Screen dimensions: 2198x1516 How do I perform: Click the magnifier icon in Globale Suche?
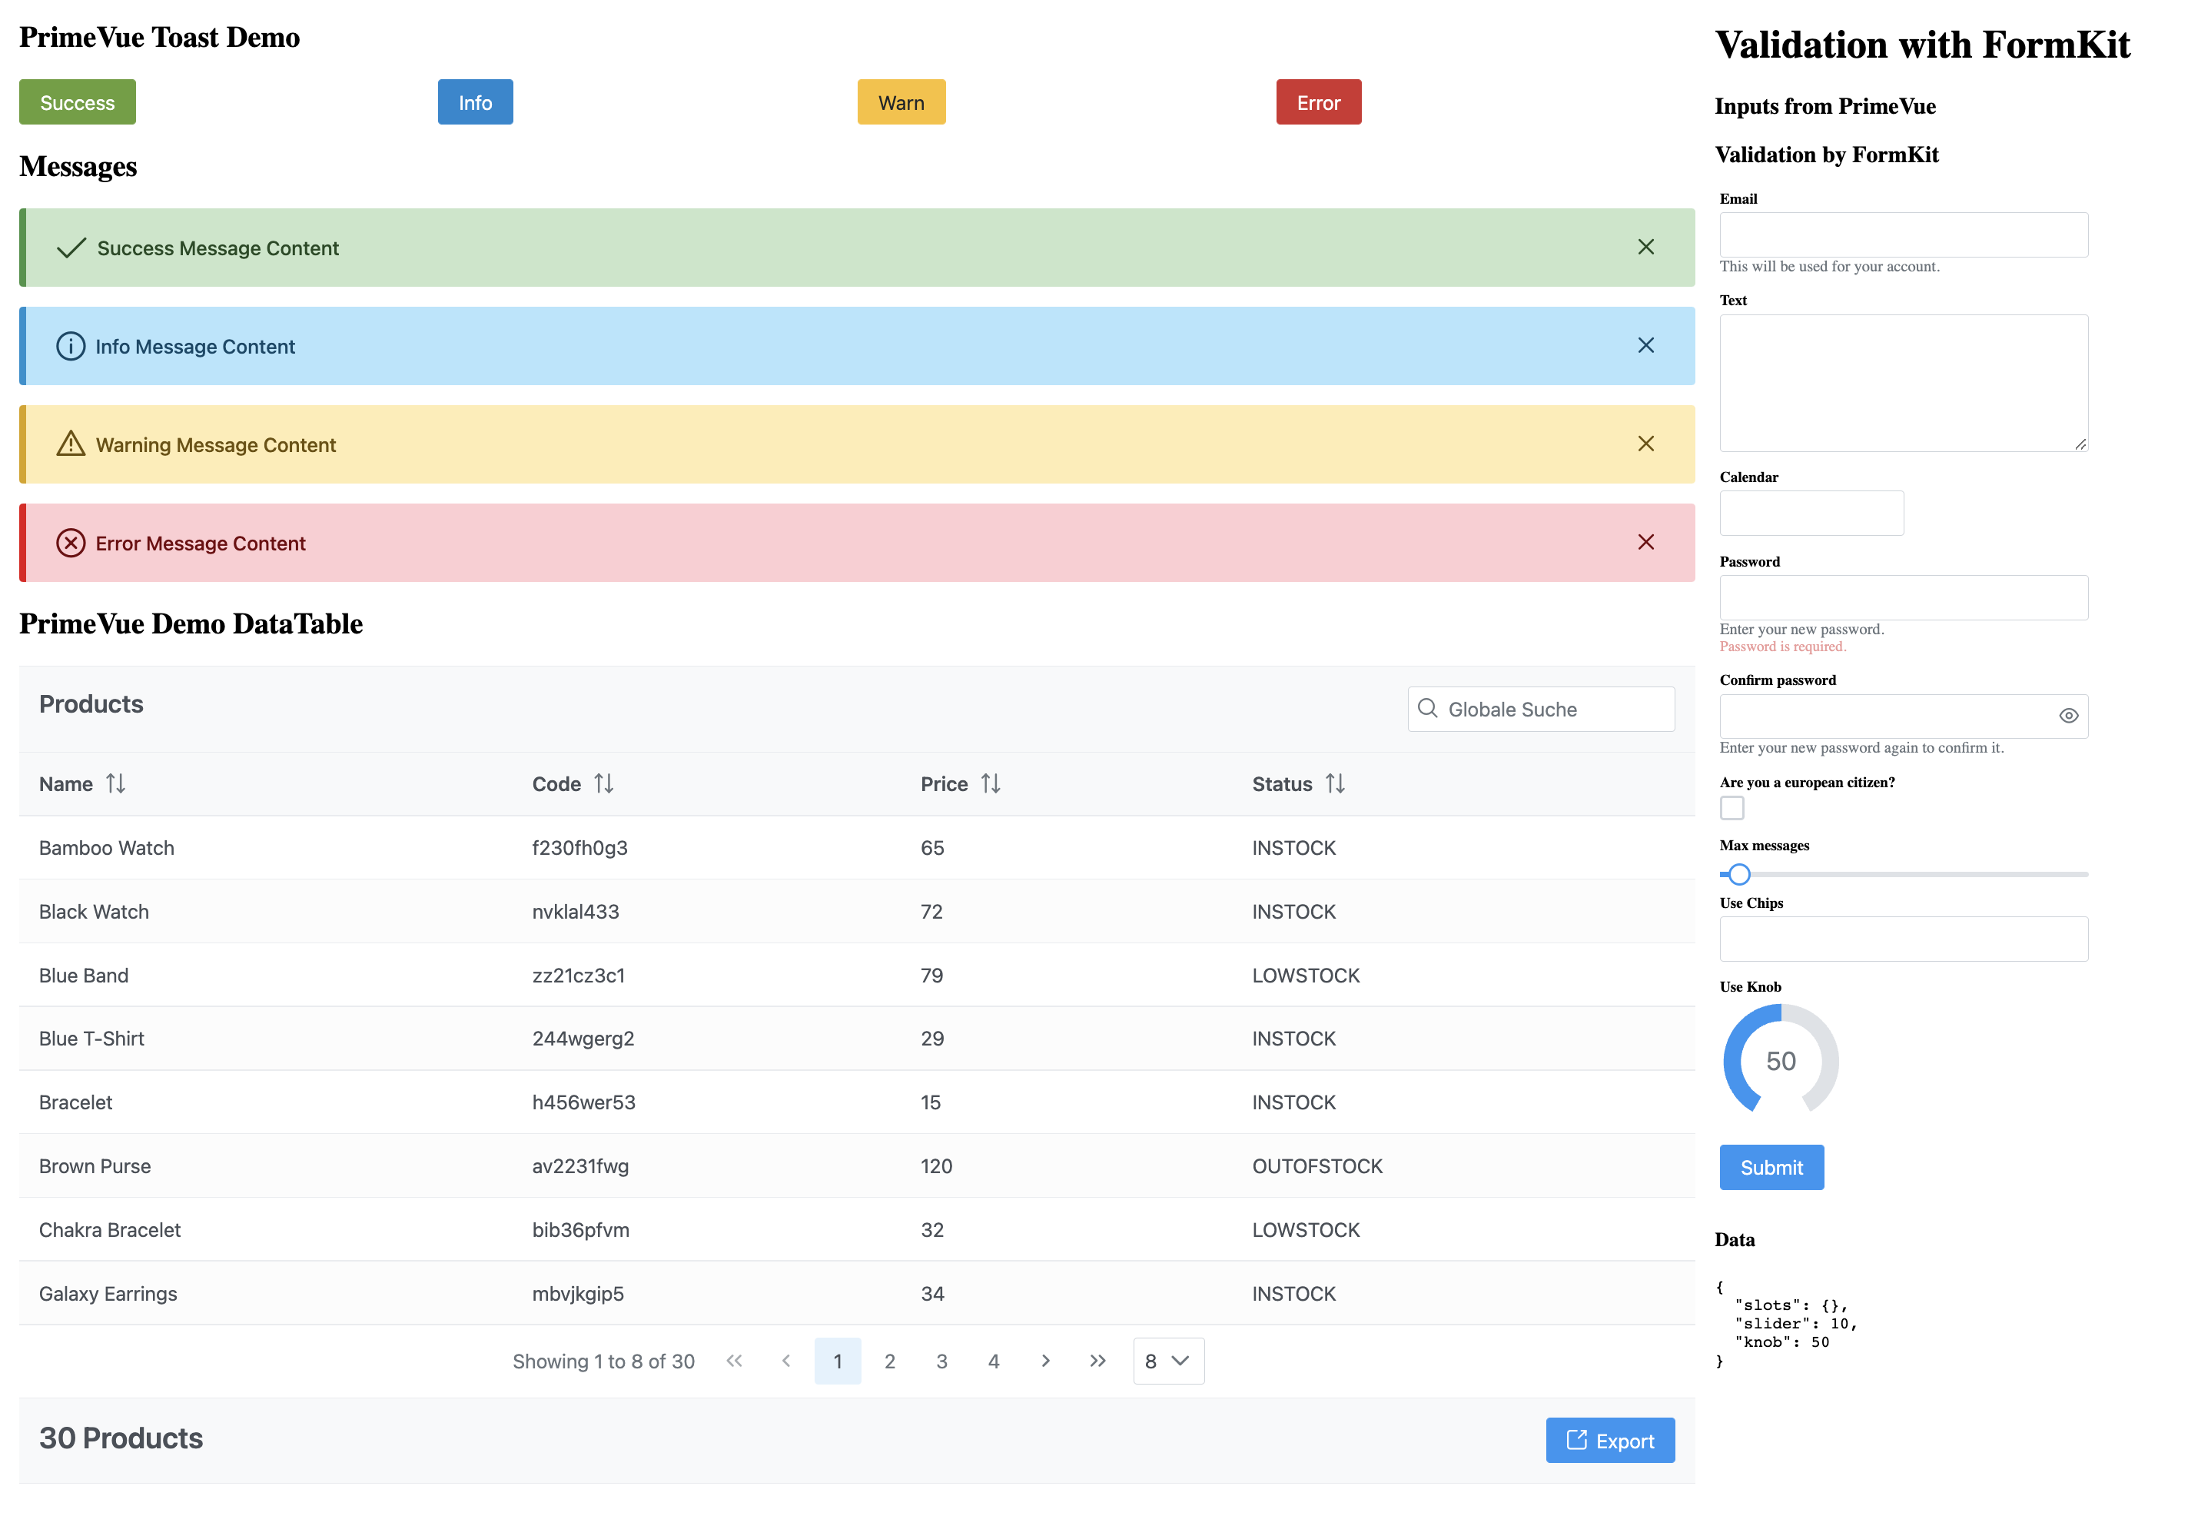[x=1427, y=709]
